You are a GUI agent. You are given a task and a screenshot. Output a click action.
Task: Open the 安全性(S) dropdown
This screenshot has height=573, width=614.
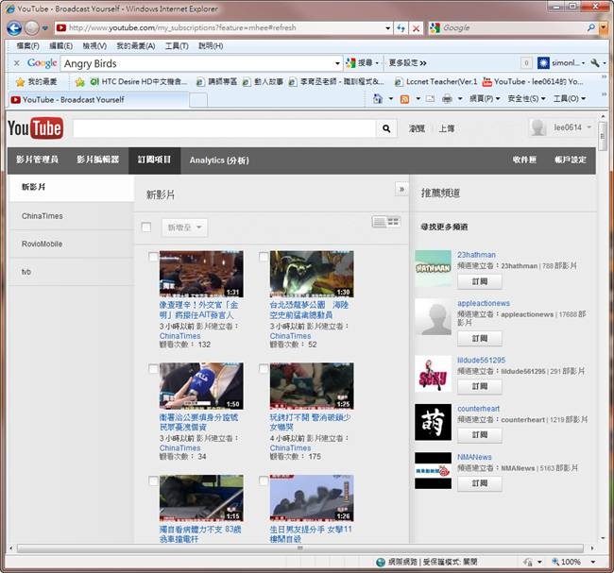[526, 98]
